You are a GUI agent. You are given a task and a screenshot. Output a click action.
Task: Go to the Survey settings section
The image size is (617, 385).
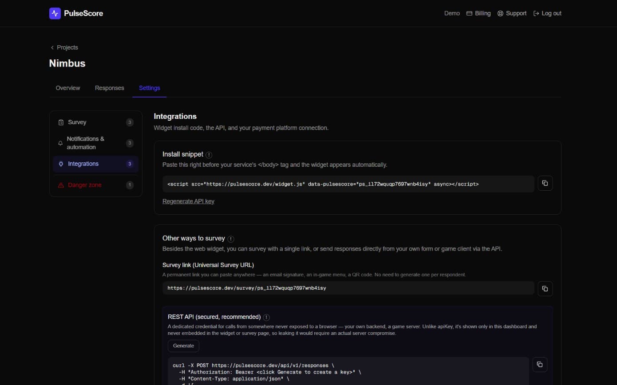(95, 122)
